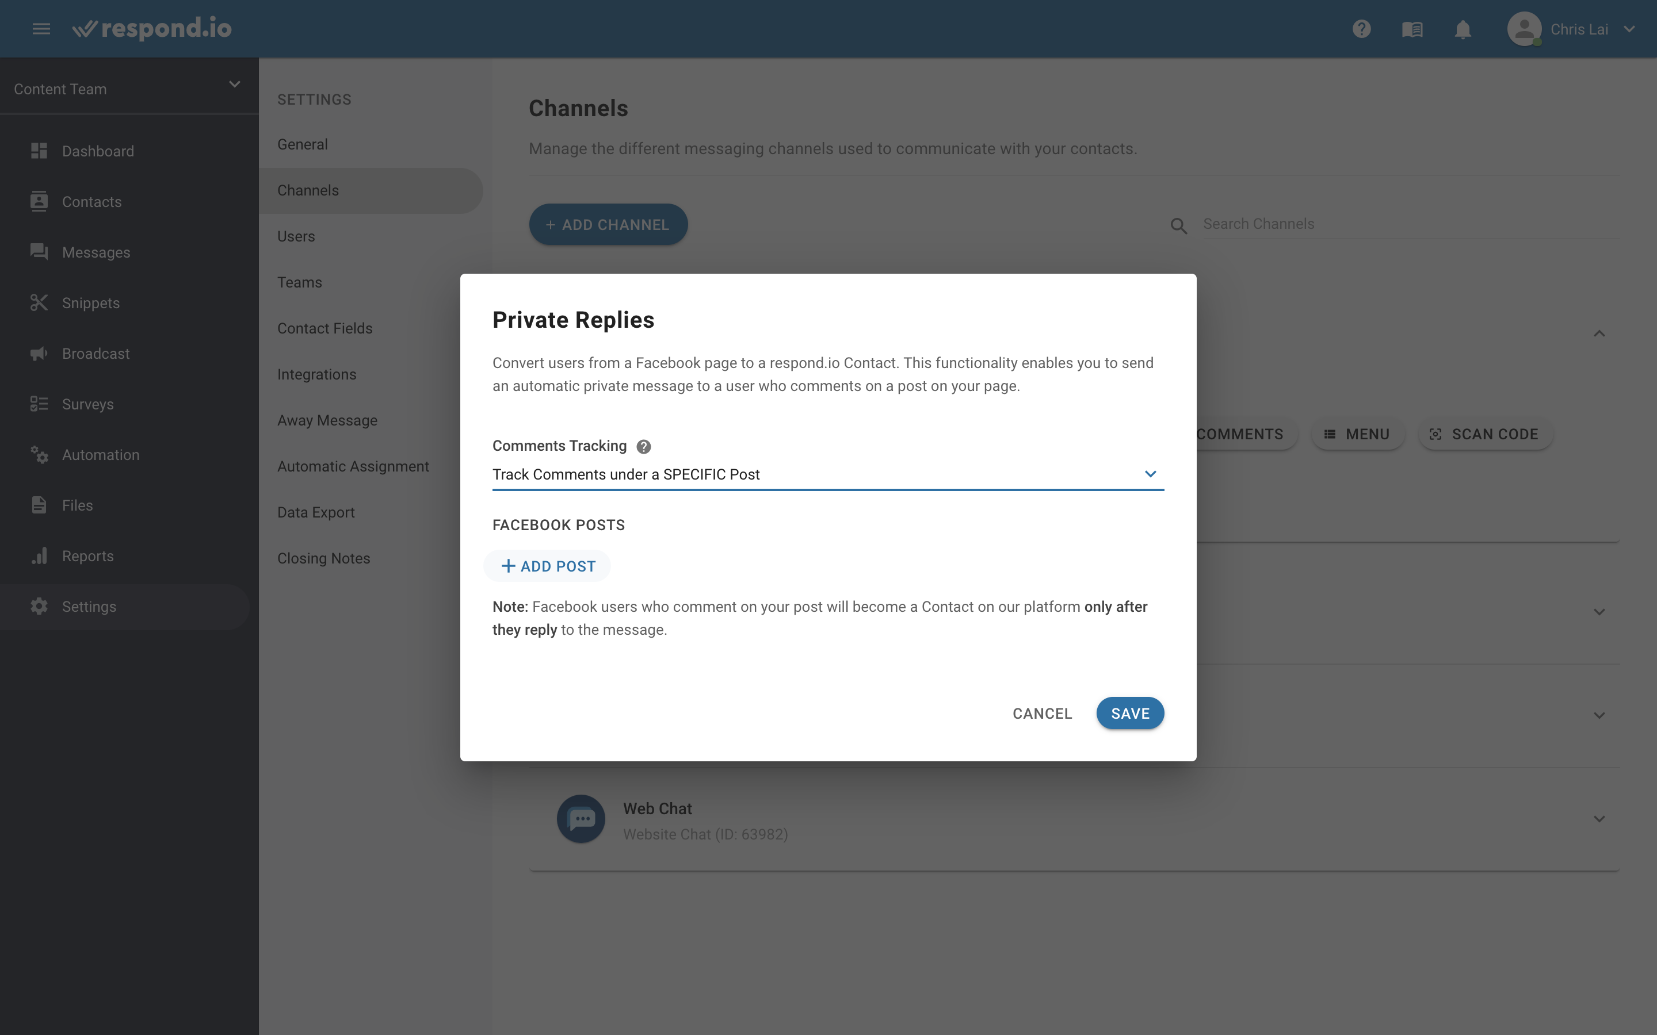Click the Contacts icon in sidebar
The width and height of the screenshot is (1657, 1035).
click(39, 200)
